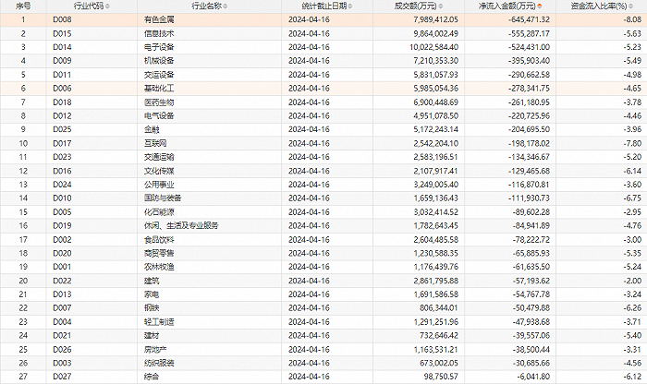This screenshot has width=647, height=384.
Task: Click net inflow -116,870.81
Action: [529, 185]
